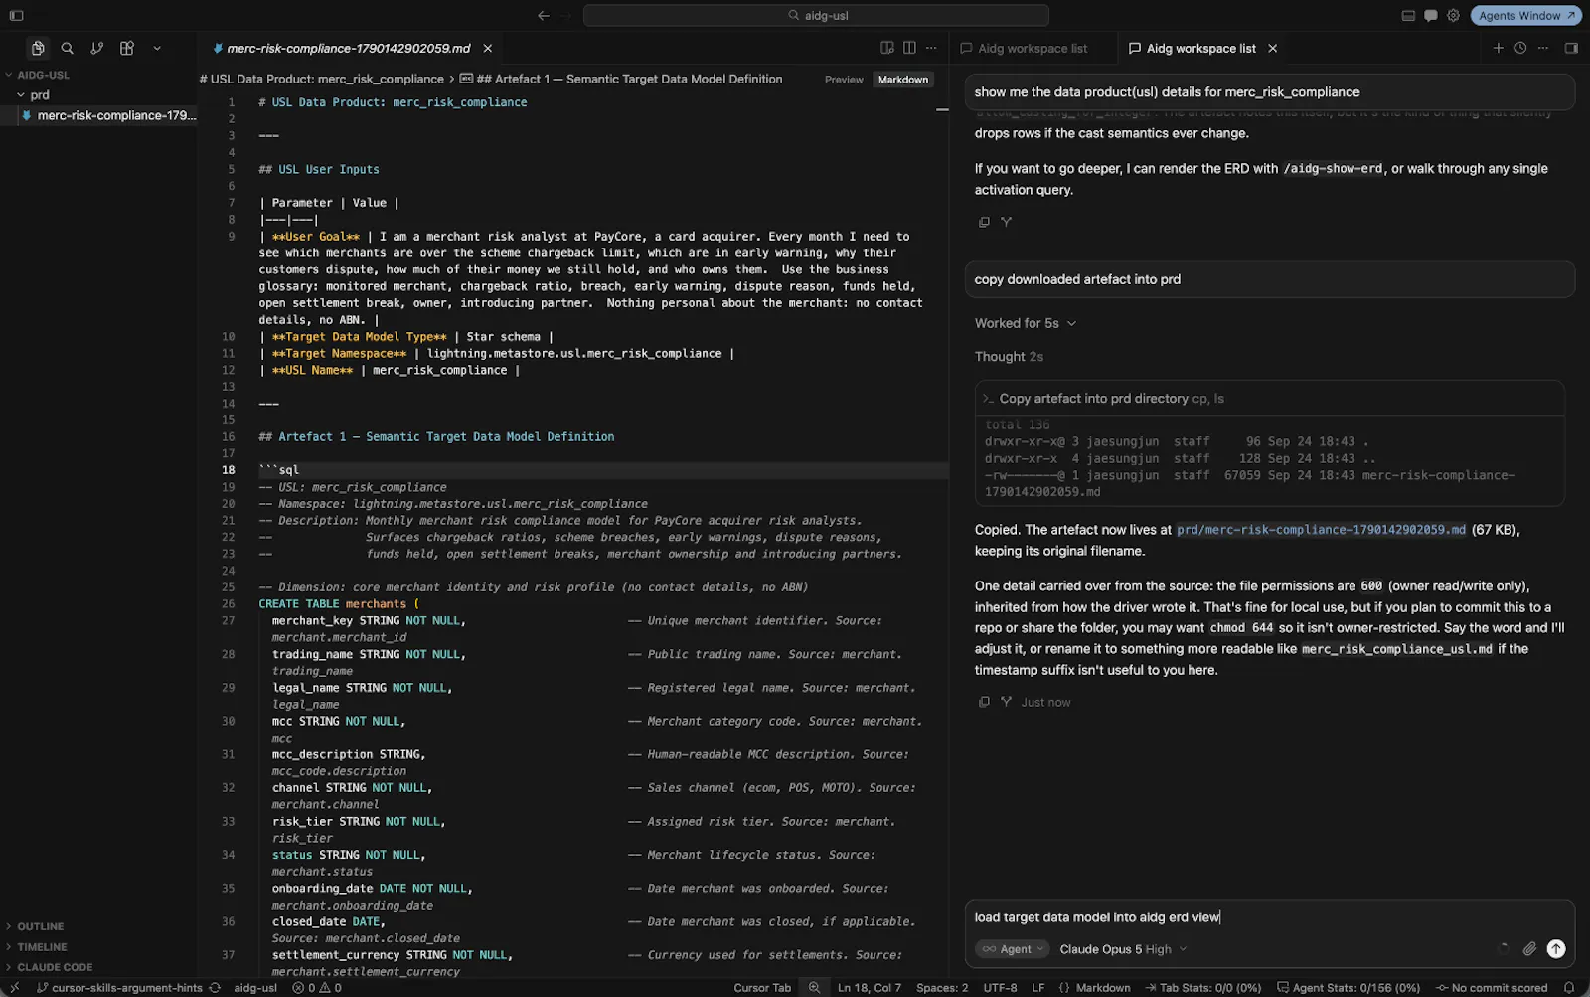Open the Search sidebar icon

pyautogui.click(x=67, y=48)
